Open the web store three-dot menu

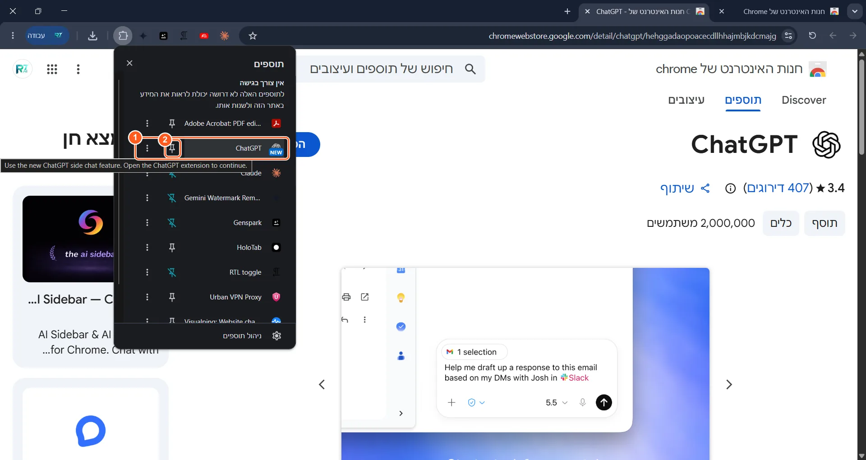[78, 69]
